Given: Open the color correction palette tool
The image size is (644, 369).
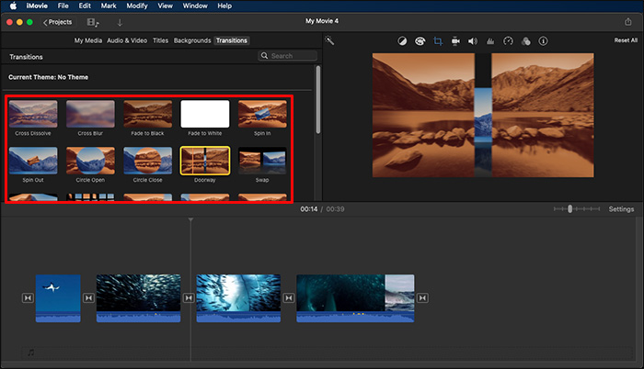Looking at the screenshot, I should (x=420, y=41).
